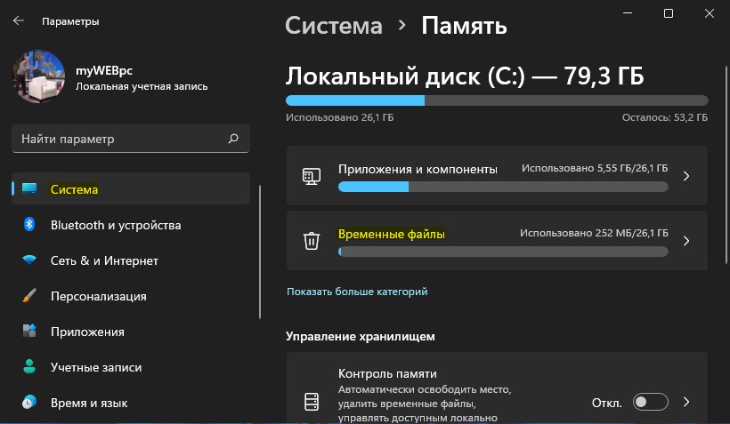Click the search magnifier icon
This screenshot has height=424, width=730.
coord(233,139)
